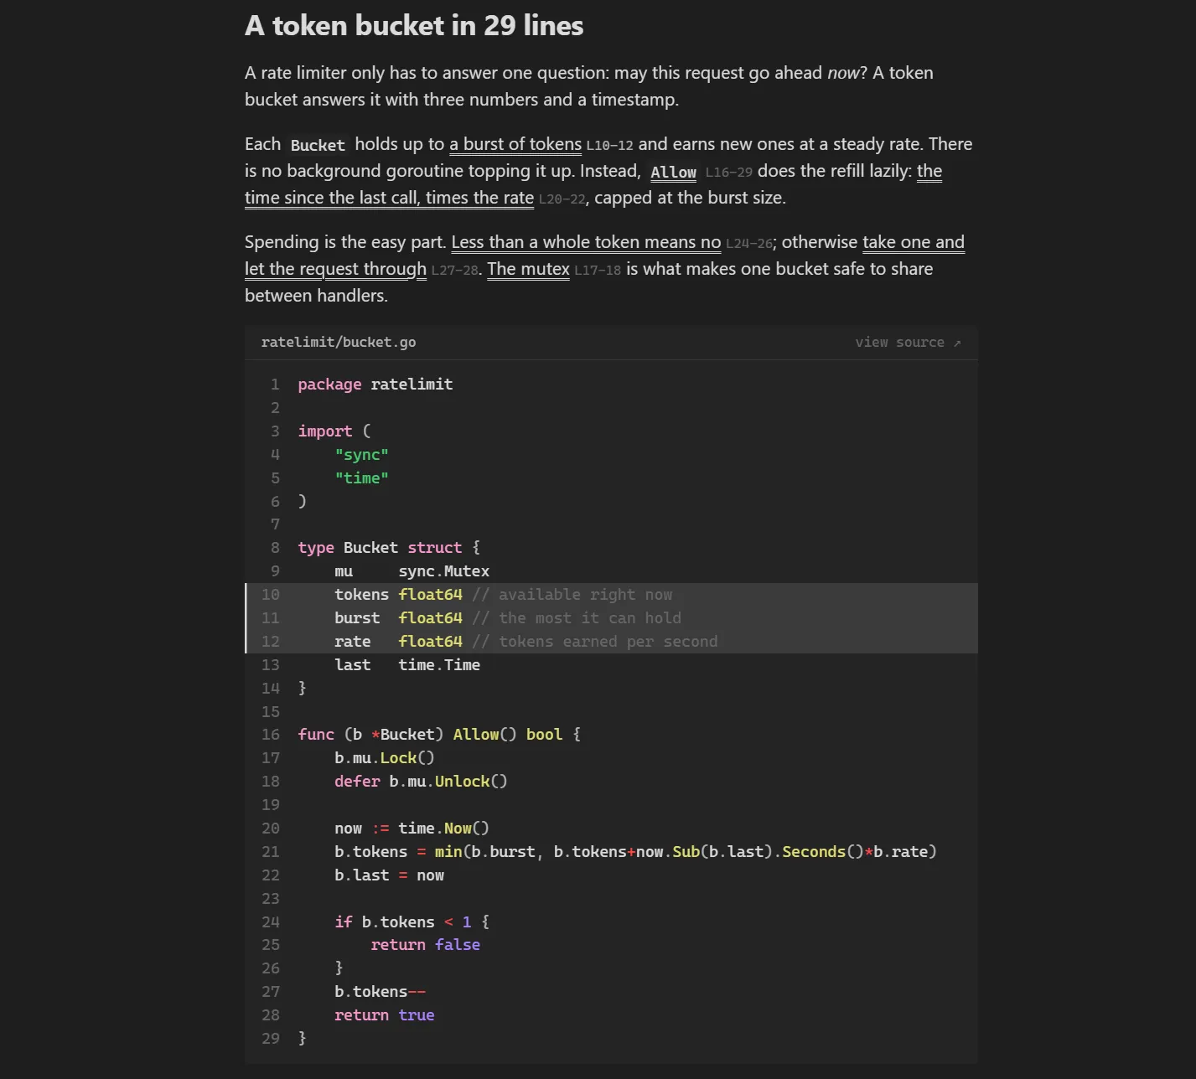Screen dimensions: 1196x1079
Task: Click the "time" import string
Action: [362, 478]
